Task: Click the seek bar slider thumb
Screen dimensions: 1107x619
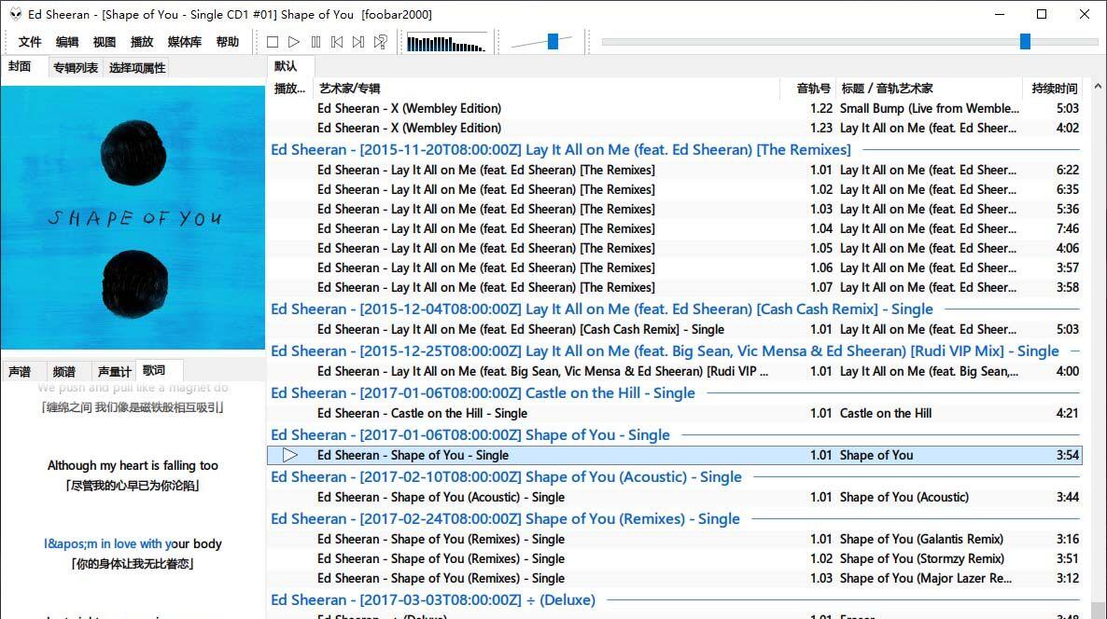Action: tap(1025, 42)
